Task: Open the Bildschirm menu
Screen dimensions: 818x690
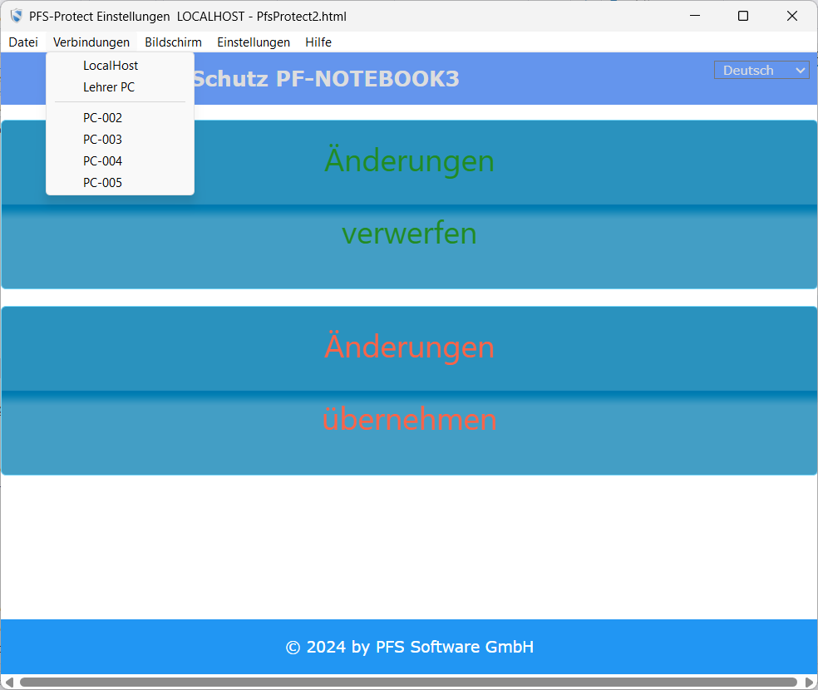Action: (173, 42)
